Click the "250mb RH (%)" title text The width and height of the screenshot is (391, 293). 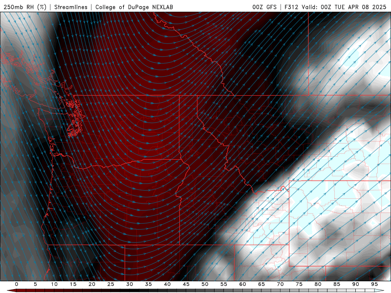click(25, 7)
